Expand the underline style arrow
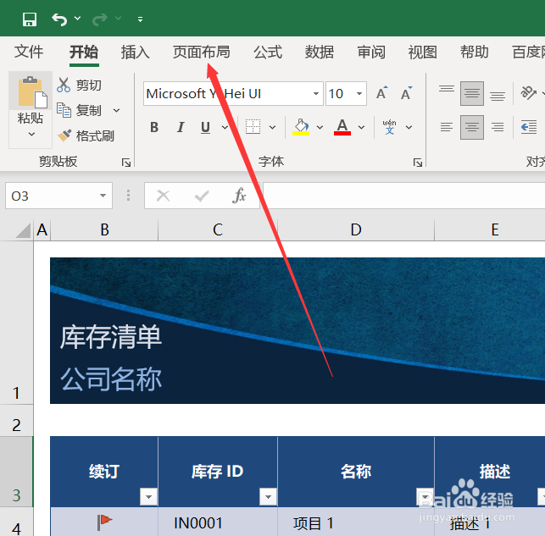The width and height of the screenshot is (545, 536). pyautogui.click(x=225, y=127)
